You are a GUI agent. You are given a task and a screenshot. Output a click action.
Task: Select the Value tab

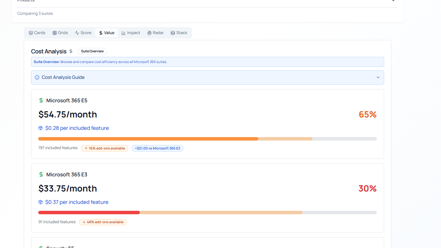[x=106, y=33]
